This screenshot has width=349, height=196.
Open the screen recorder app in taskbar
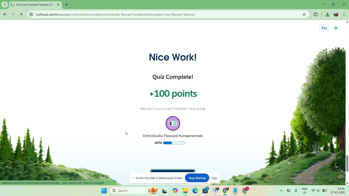point(215,191)
